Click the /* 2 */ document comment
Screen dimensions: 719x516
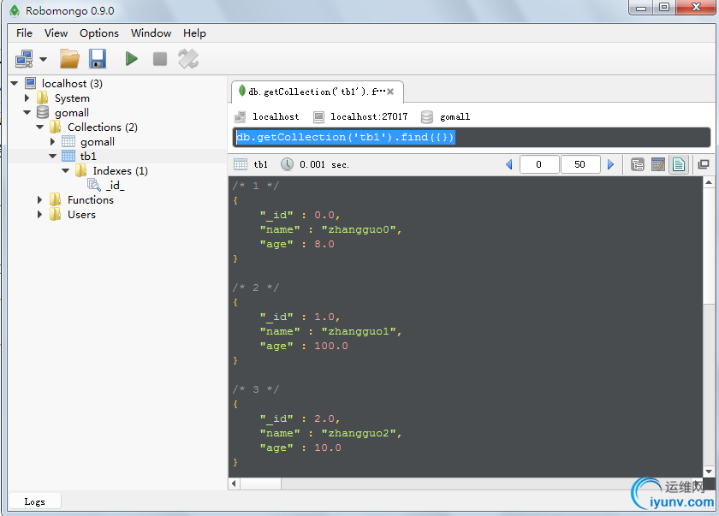click(255, 288)
